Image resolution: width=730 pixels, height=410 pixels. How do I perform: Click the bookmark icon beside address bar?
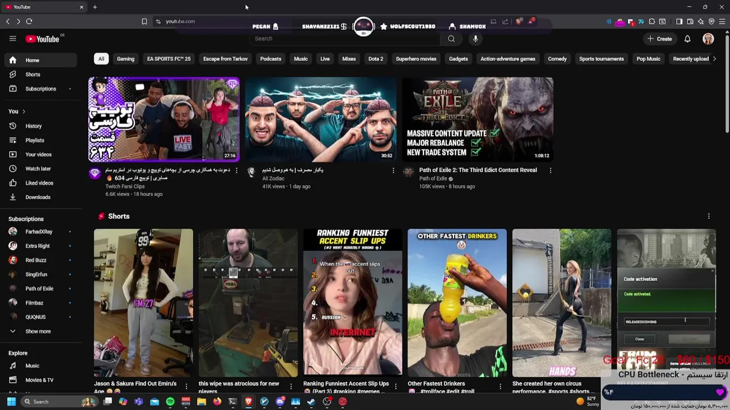tap(144, 21)
